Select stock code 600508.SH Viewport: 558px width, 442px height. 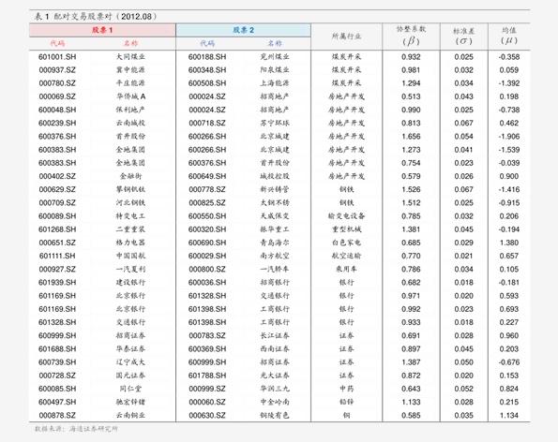tap(207, 83)
